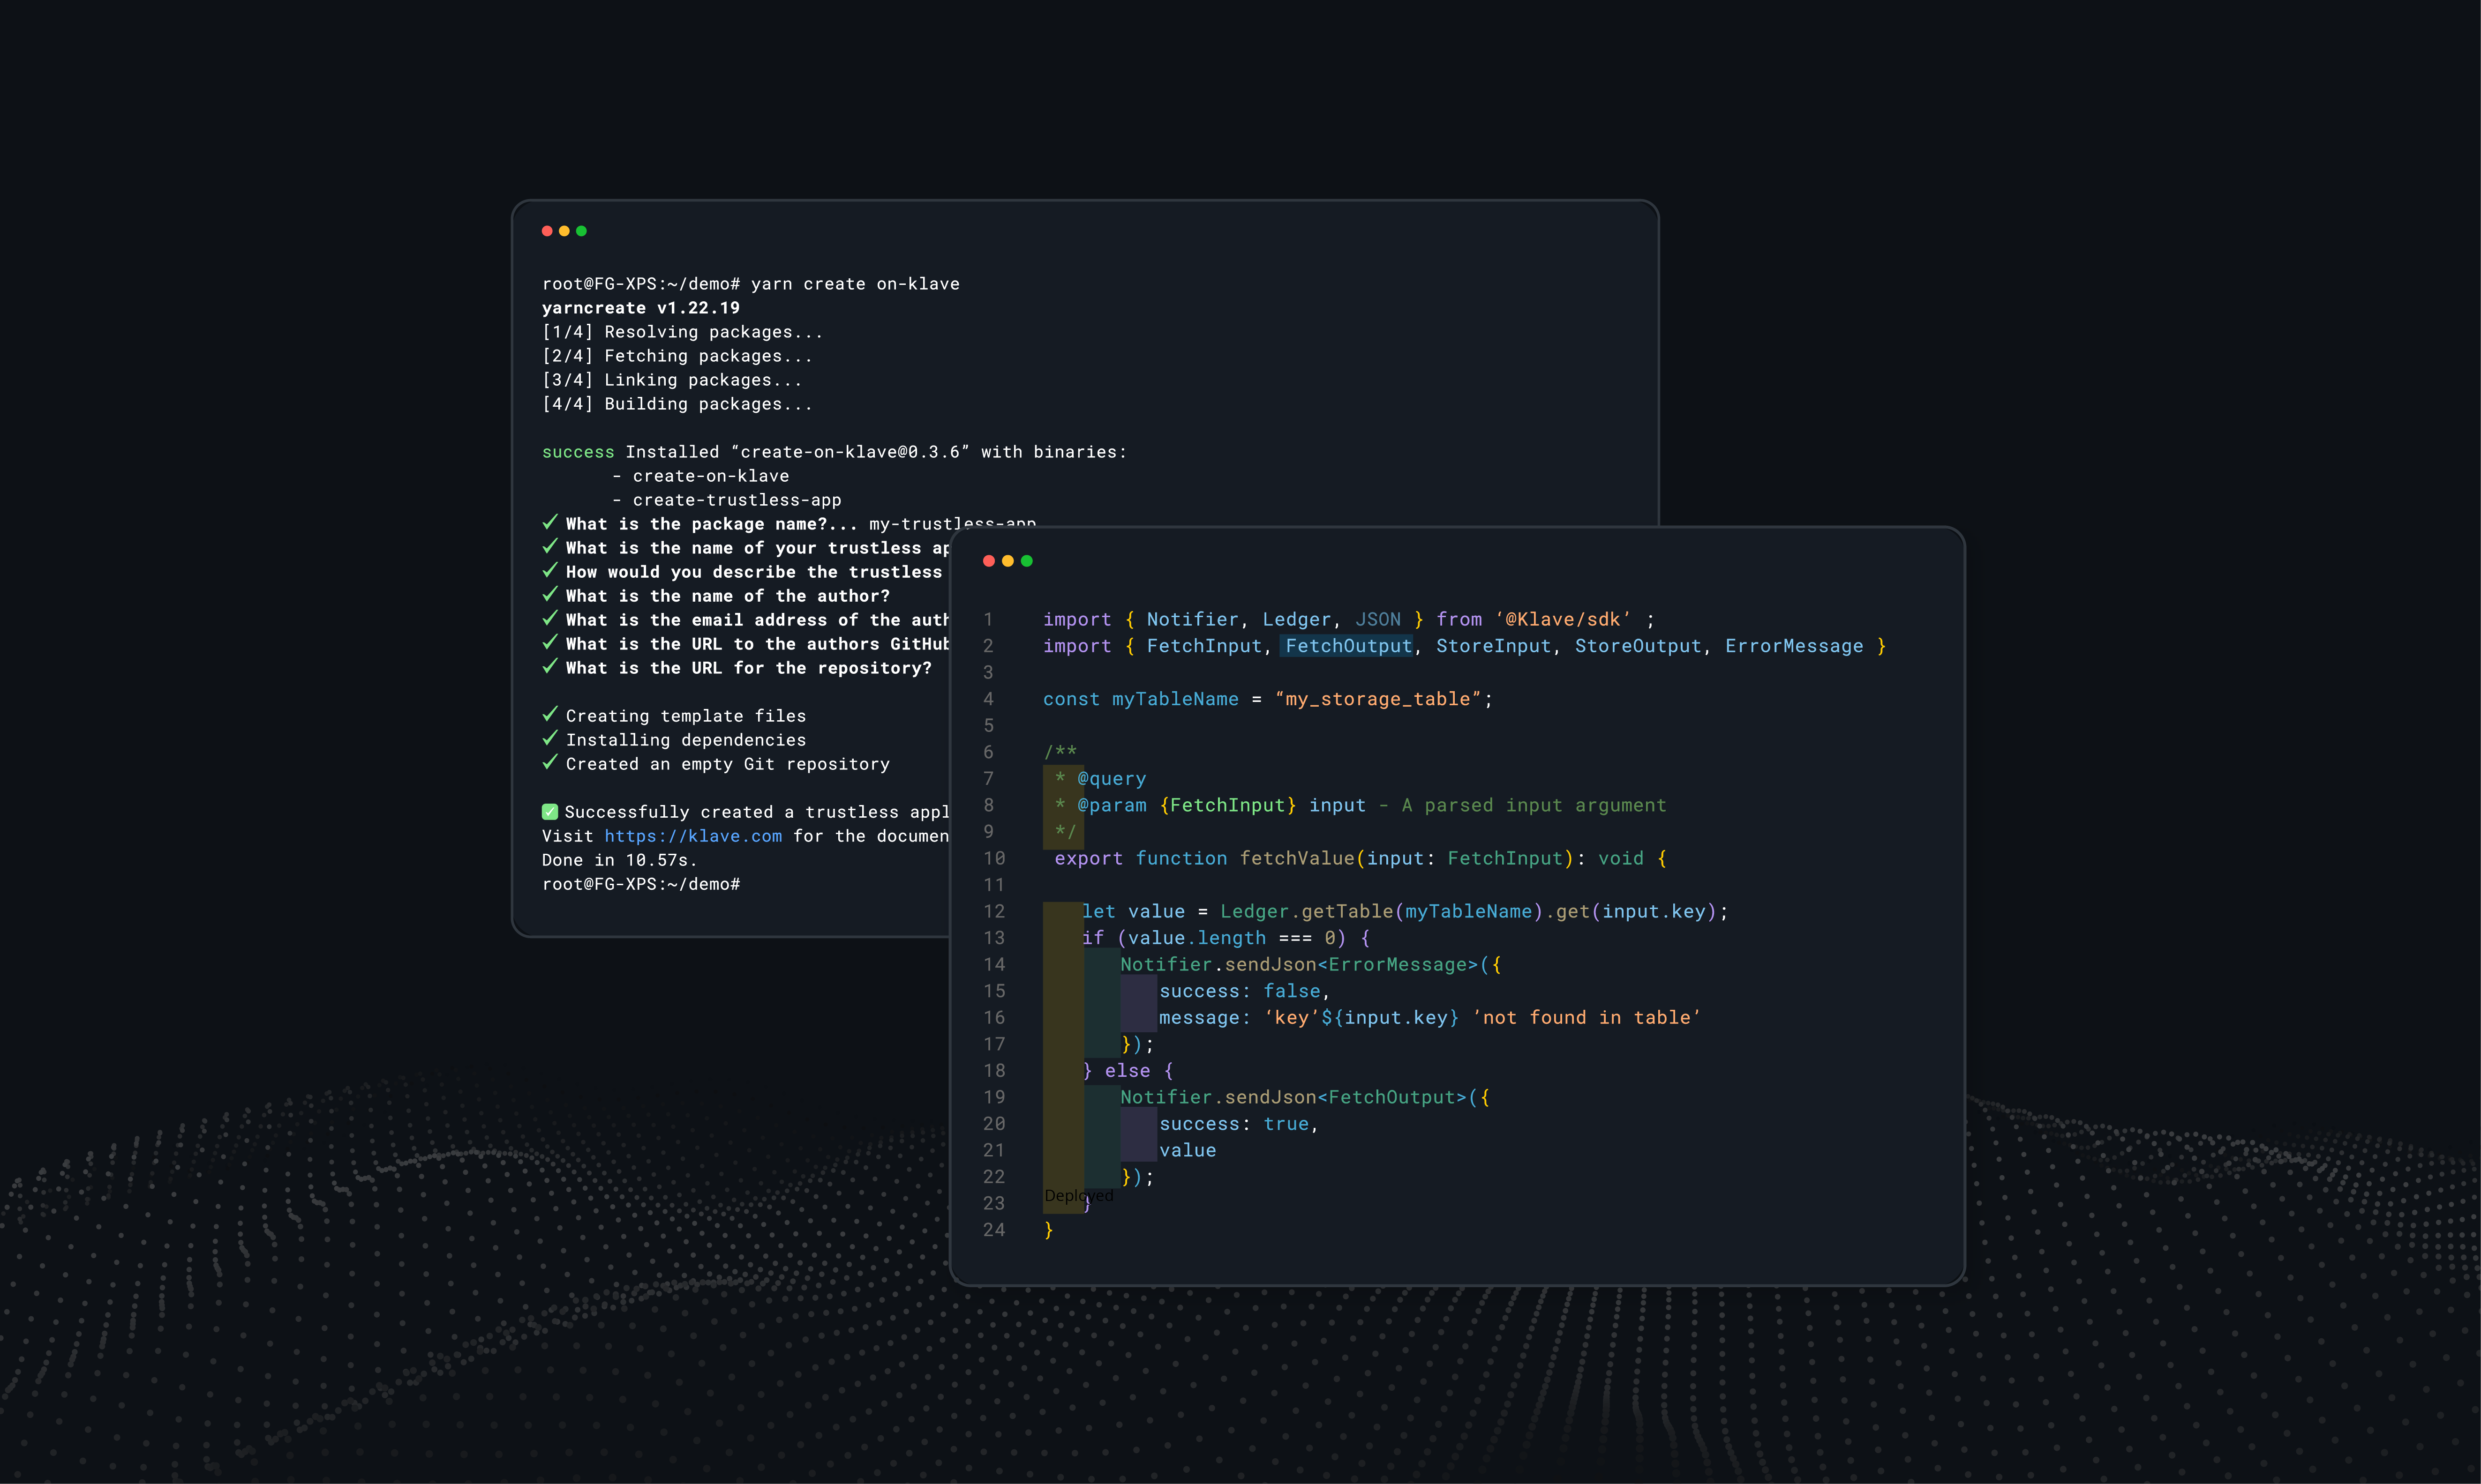Open the https://klave.com link in the terminal
Viewport: 2481px width, 1484px height.
693,836
